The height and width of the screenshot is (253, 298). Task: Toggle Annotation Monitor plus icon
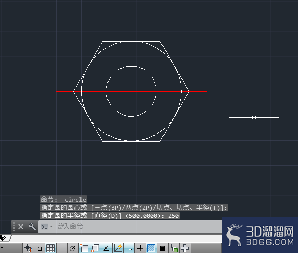(x=185, y=248)
